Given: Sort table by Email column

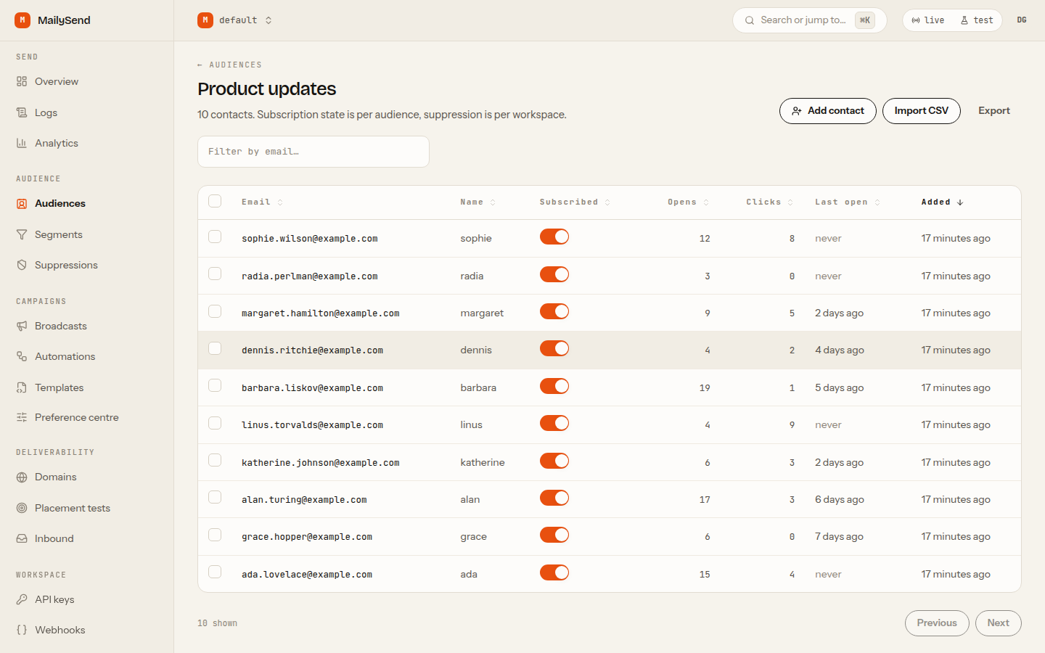Looking at the screenshot, I should [262, 202].
